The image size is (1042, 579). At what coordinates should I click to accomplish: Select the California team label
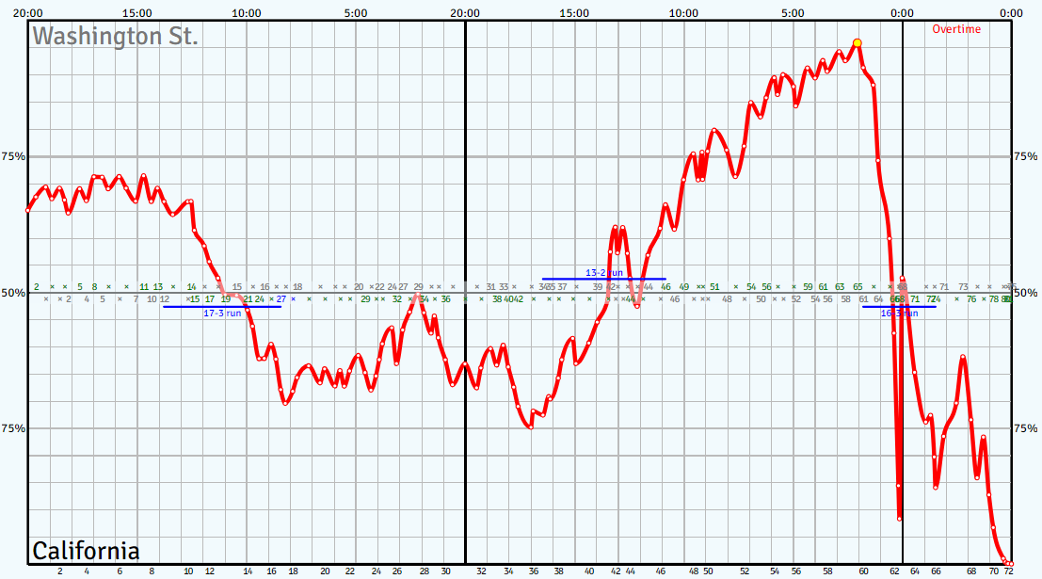point(86,551)
